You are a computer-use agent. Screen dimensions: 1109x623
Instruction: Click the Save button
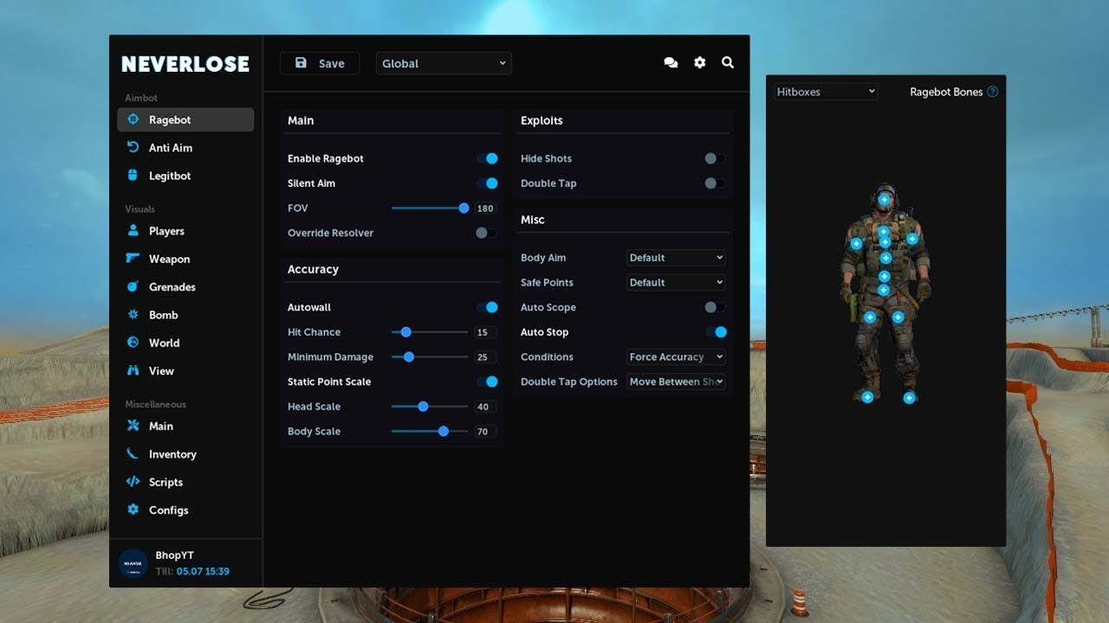(320, 63)
